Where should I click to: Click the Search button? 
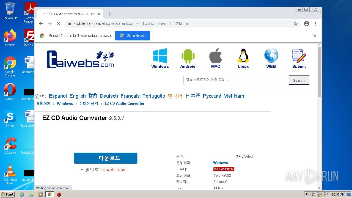[299, 80]
